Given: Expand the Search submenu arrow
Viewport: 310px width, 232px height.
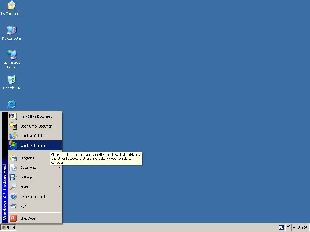Looking at the screenshot, I should (59, 186).
